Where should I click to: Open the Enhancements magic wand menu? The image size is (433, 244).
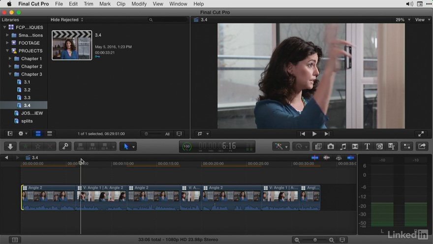tap(281, 146)
